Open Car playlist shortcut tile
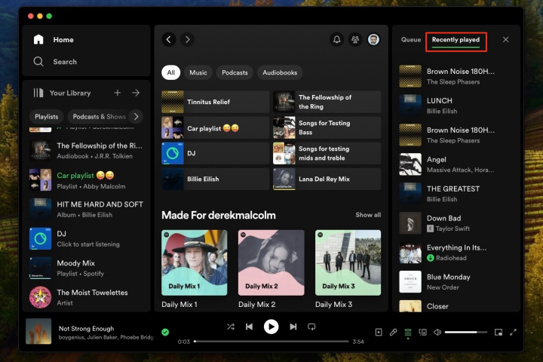The height and width of the screenshot is (362, 543). pos(215,127)
